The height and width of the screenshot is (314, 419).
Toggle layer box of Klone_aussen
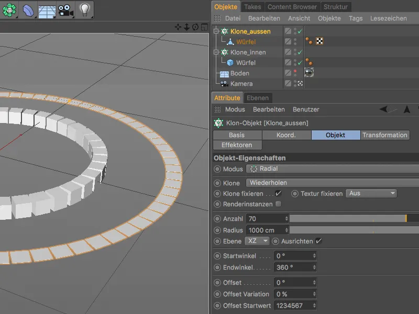288,31
